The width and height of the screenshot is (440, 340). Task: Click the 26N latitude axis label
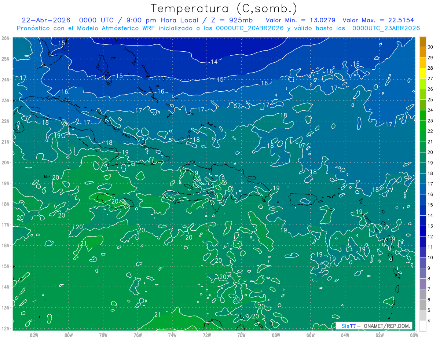point(5,38)
